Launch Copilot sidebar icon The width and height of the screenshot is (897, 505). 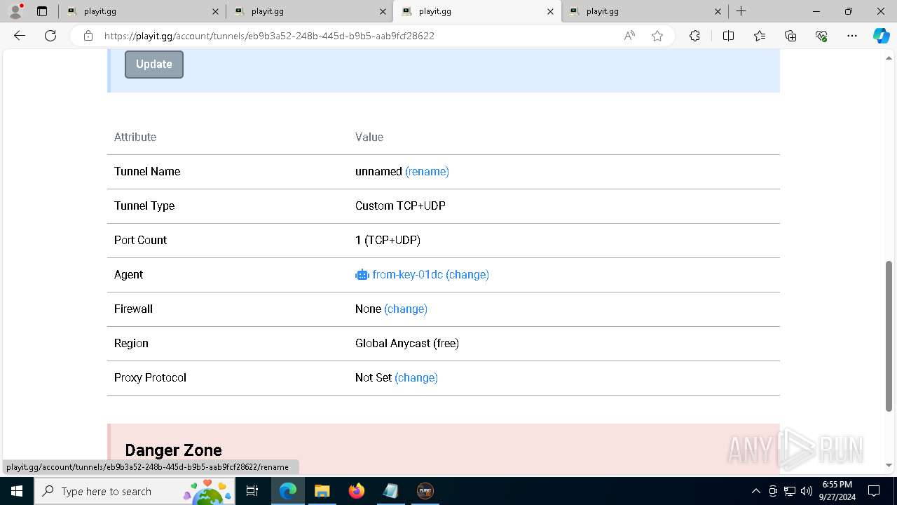coord(881,36)
